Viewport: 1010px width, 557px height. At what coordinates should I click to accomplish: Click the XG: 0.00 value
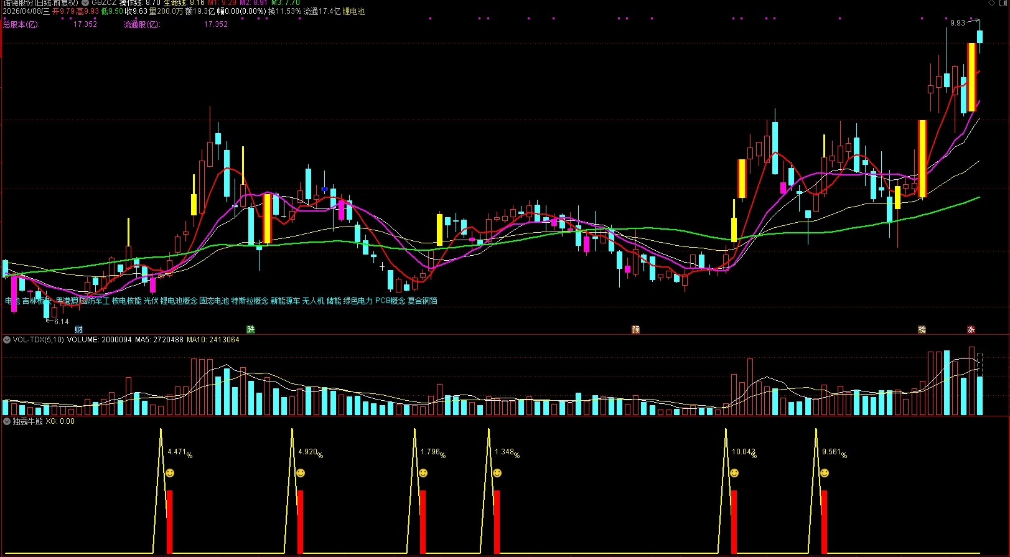click(60, 421)
